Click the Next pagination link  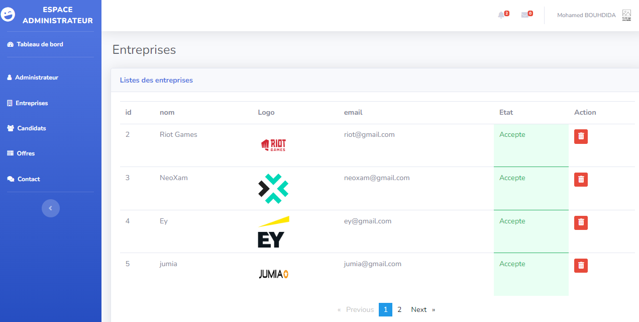pos(419,309)
